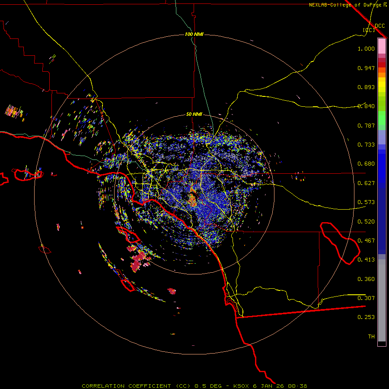Select the 0.627 scale value
Image resolution: width=389 pixels, height=389 pixels.
point(366,183)
